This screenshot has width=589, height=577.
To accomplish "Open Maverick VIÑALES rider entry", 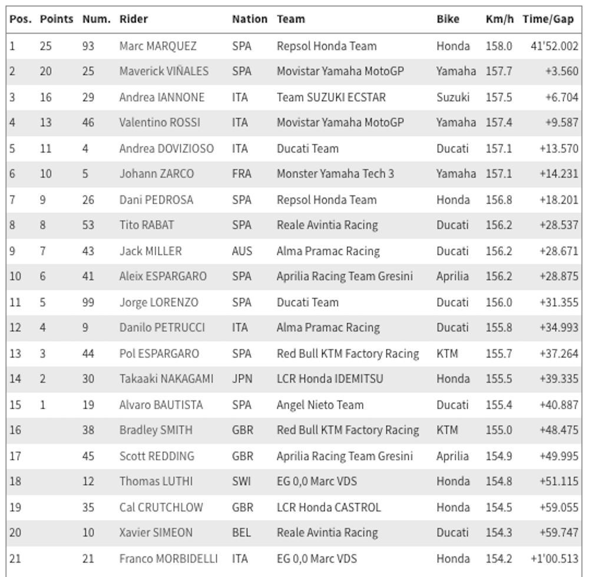I will click(164, 71).
